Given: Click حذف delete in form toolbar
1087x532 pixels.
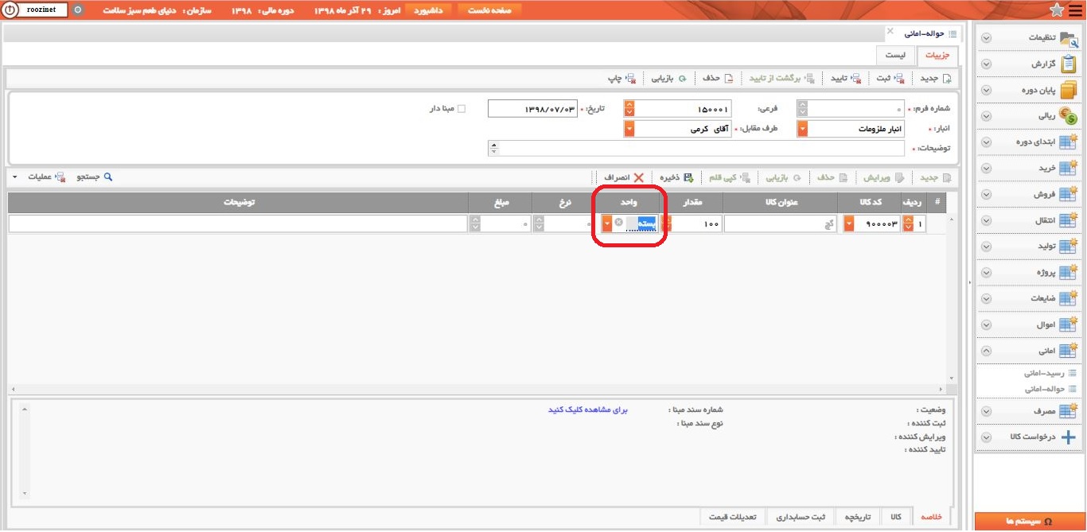Looking at the screenshot, I should (x=717, y=78).
